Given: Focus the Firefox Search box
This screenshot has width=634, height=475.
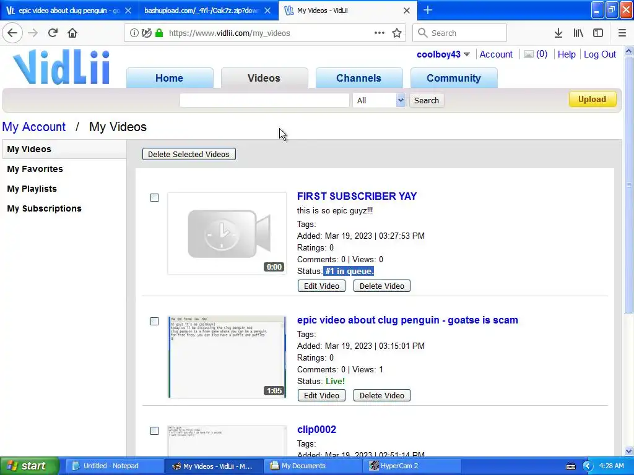Looking at the screenshot, I should pos(460,33).
